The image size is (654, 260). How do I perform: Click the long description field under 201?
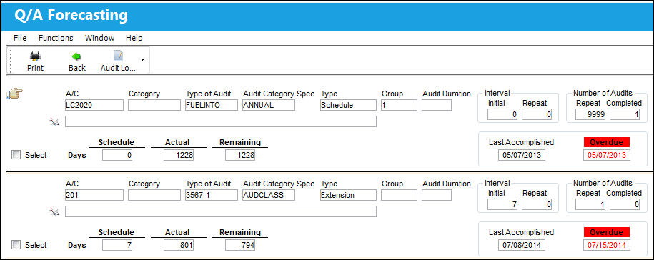pos(221,211)
